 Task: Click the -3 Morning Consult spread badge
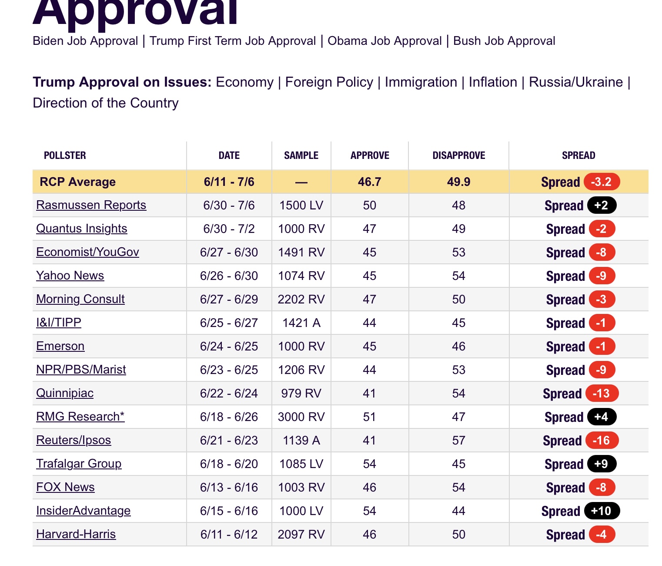[x=602, y=299]
